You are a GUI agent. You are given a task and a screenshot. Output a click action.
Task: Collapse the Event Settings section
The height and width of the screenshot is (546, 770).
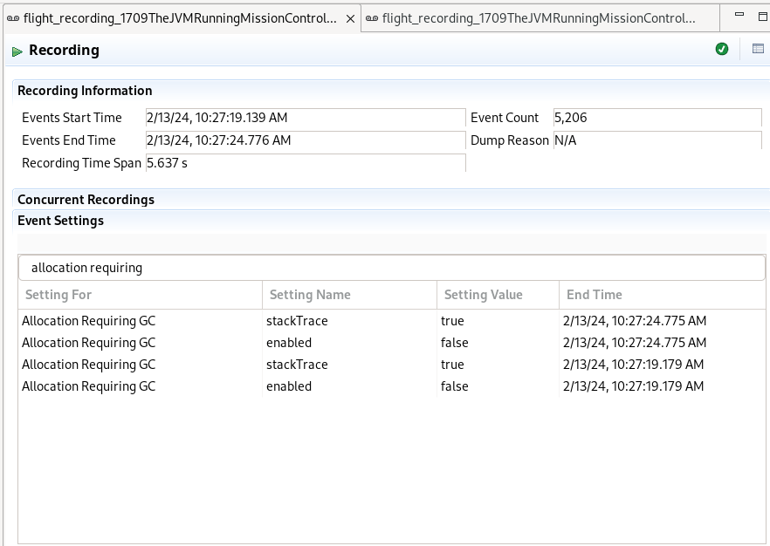tap(60, 221)
